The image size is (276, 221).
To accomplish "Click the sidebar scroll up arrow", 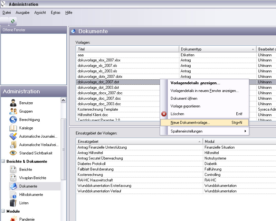I will coord(63,100).
